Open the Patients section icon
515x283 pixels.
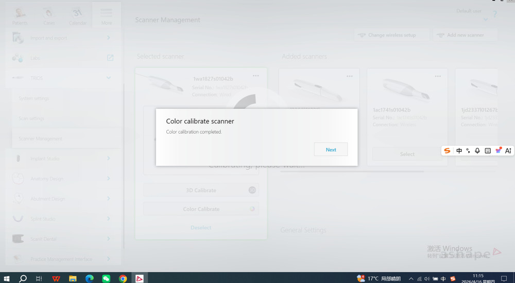click(x=20, y=14)
